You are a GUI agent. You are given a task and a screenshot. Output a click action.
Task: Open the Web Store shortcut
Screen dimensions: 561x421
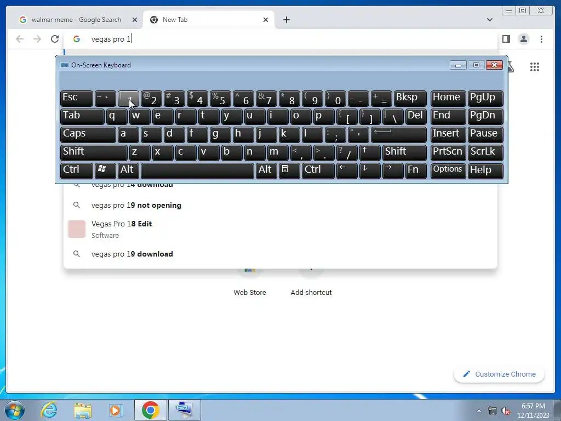tap(250, 283)
